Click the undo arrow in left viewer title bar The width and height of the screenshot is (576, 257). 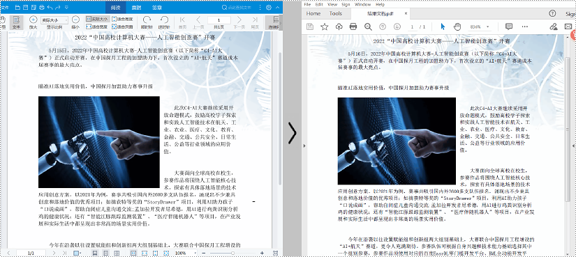click(x=50, y=8)
